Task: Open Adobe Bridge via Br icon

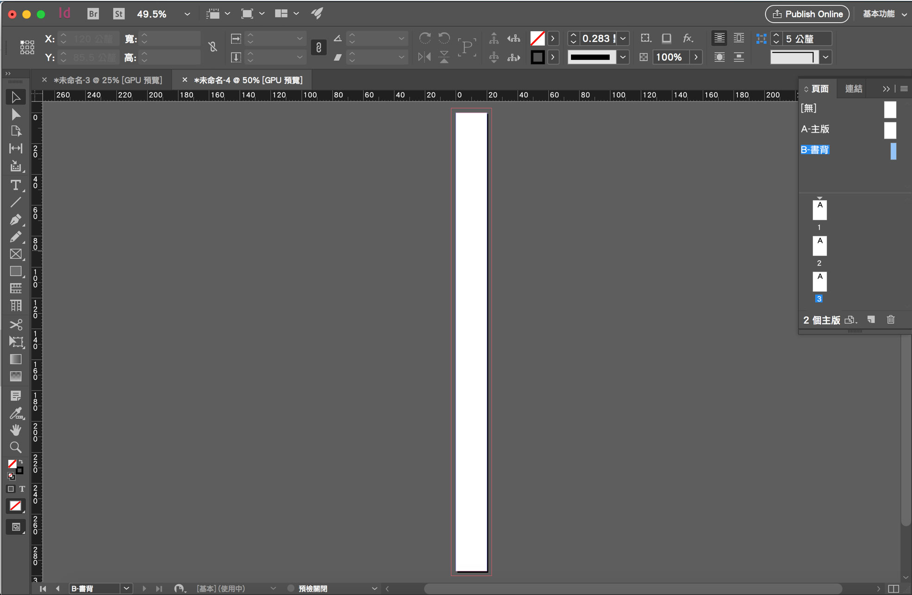Action: click(93, 14)
